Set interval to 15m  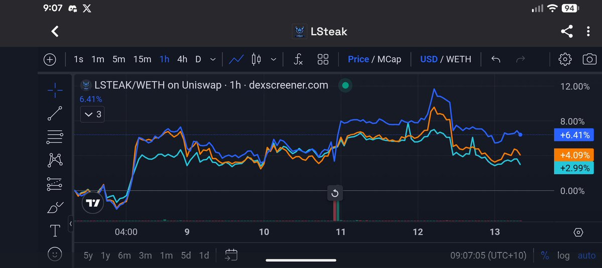[142, 60]
